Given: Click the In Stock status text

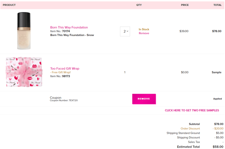Looking at the screenshot, I should 144,29.
